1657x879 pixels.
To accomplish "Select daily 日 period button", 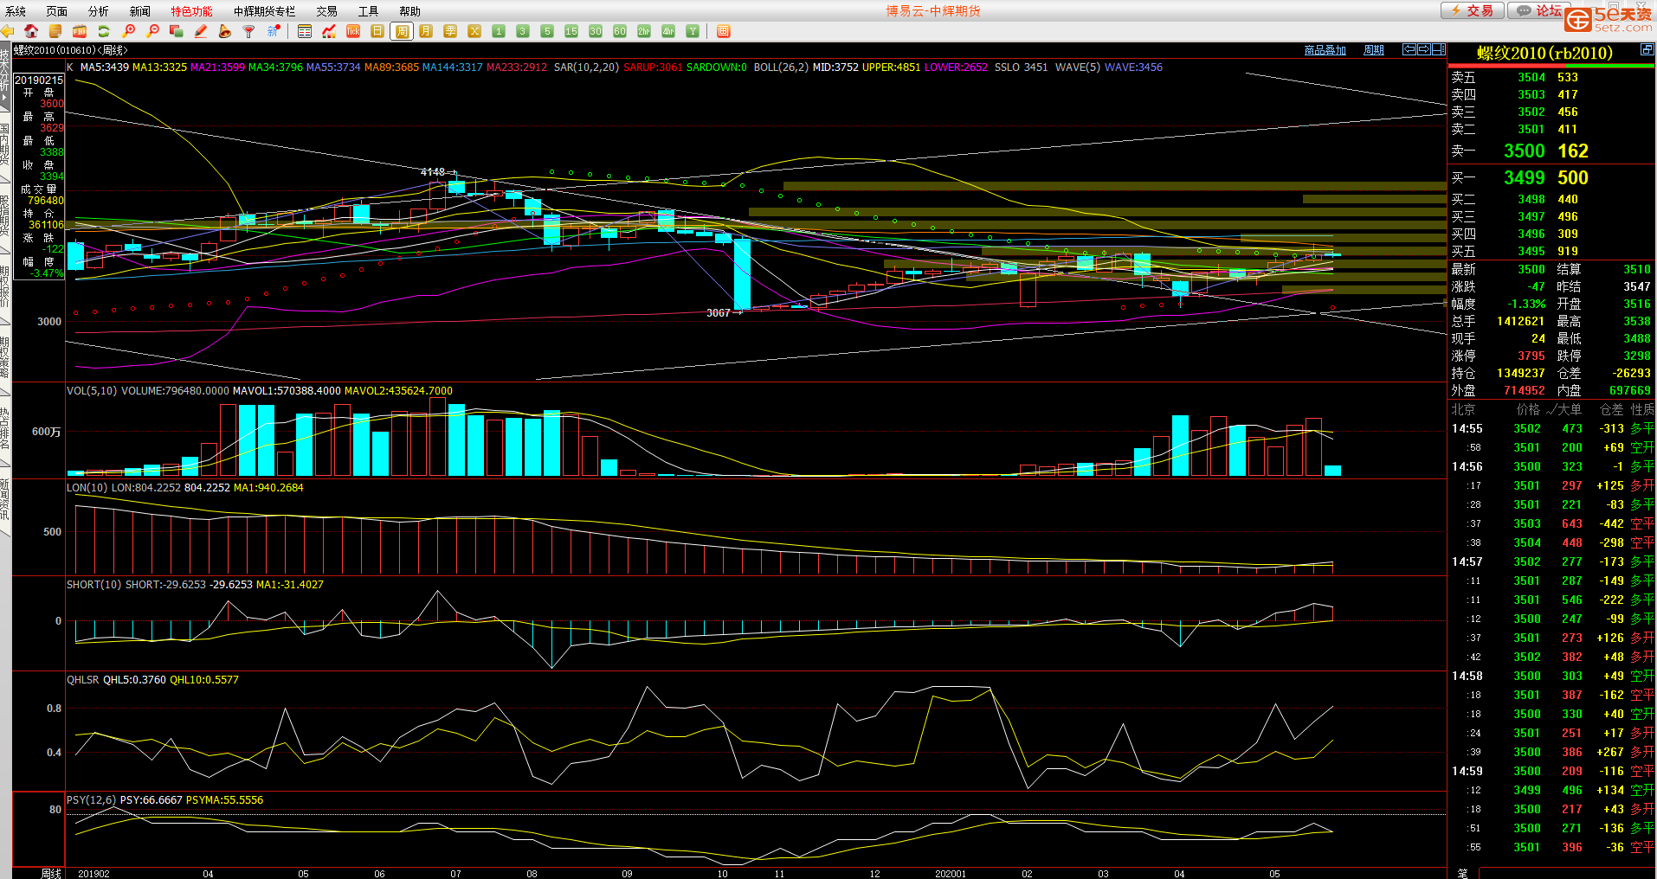I will (377, 31).
